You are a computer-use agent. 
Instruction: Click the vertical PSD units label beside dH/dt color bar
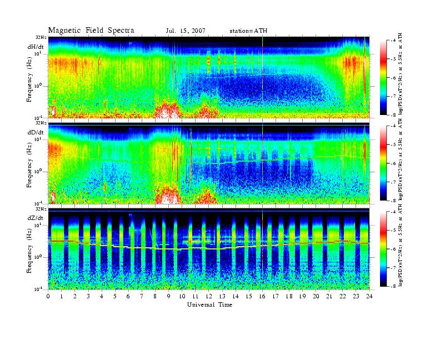click(401, 74)
